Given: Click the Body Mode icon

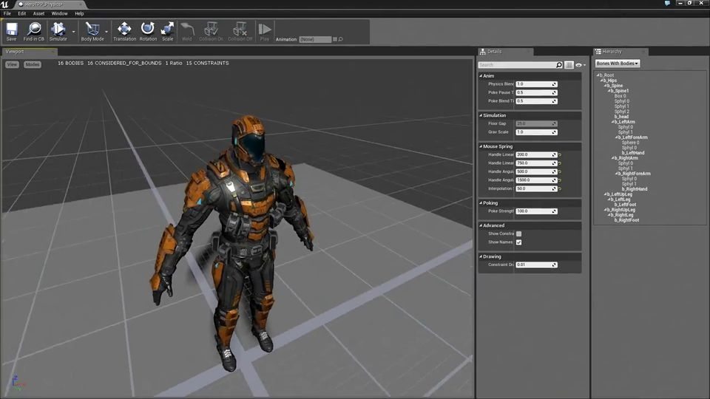Looking at the screenshot, I should (92, 30).
